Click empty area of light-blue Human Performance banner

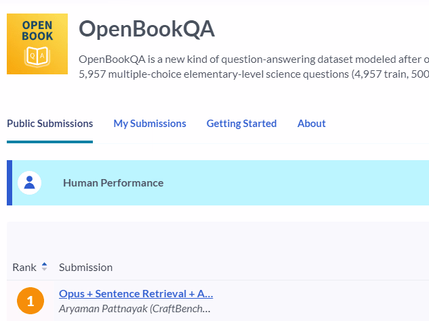(x=305, y=182)
